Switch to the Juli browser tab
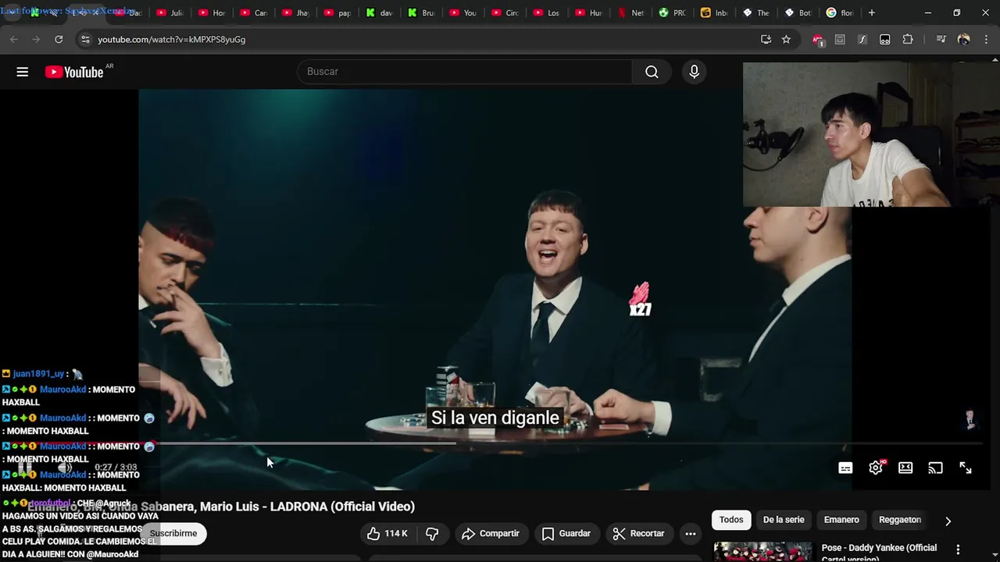This screenshot has height=562, width=1000. point(170,12)
